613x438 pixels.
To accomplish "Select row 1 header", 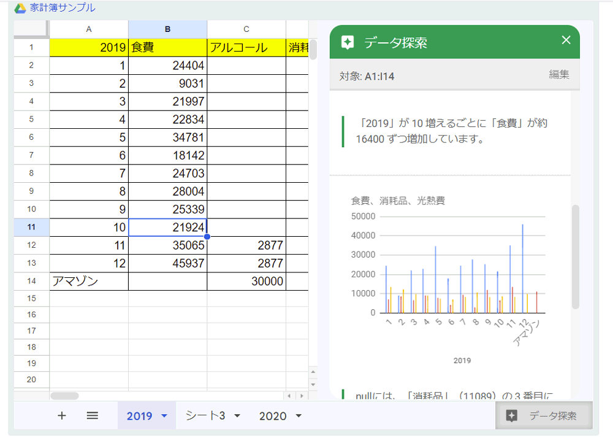I will pyautogui.click(x=31, y=47).
